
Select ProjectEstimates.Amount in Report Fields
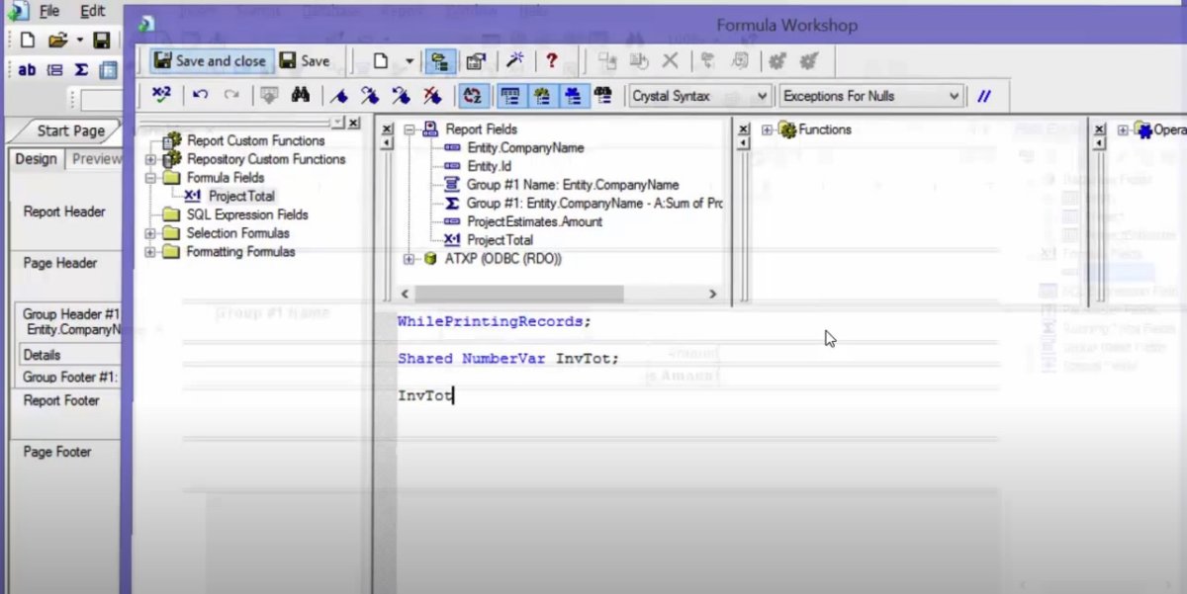534,221
